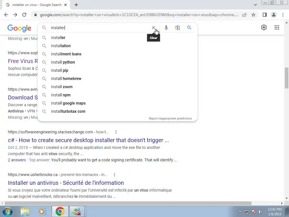Image resolution: width=289 pixels, height=217 pixels.
Task: Choose the 'install zoom' suggestion
Action: pyautogui.click(x=117, y=87)
